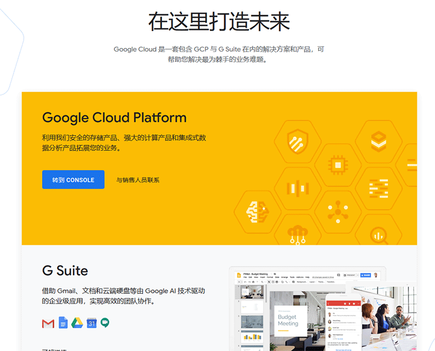Open the Hangouts Meet icon
435x351 pixels.
coord(105,323)
